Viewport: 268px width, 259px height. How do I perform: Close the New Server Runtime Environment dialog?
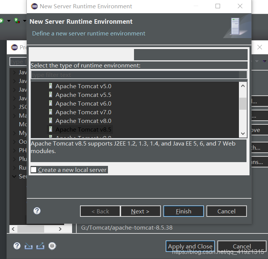click(240, 6)
